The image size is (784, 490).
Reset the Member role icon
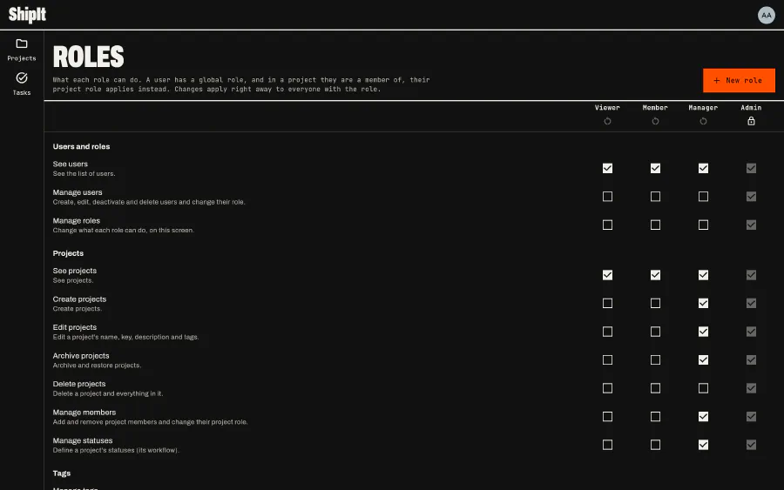coord(655,121)
